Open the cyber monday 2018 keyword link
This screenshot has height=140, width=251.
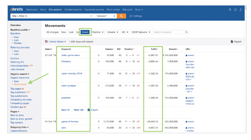coord(72,74)
